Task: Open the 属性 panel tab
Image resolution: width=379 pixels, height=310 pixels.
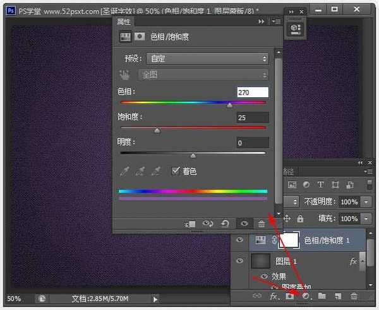Action: [124, 21]
